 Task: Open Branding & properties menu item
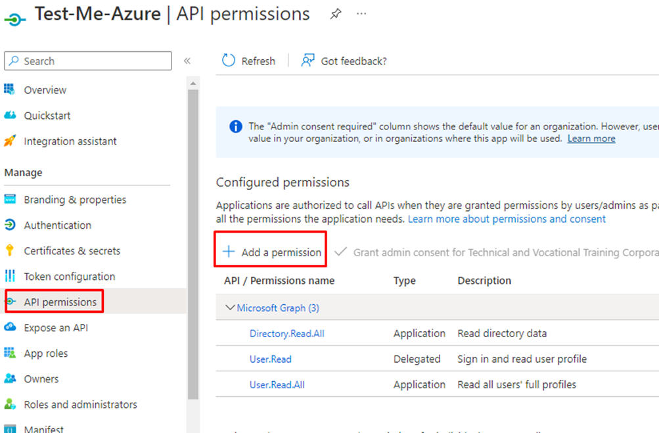(75, 200)
